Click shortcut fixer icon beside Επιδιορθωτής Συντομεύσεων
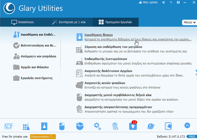Viewport: 197px width, 140px height. (80, 61)
